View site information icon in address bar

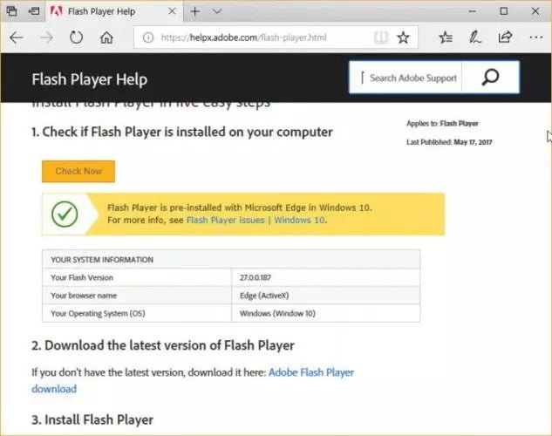point(148,37)
